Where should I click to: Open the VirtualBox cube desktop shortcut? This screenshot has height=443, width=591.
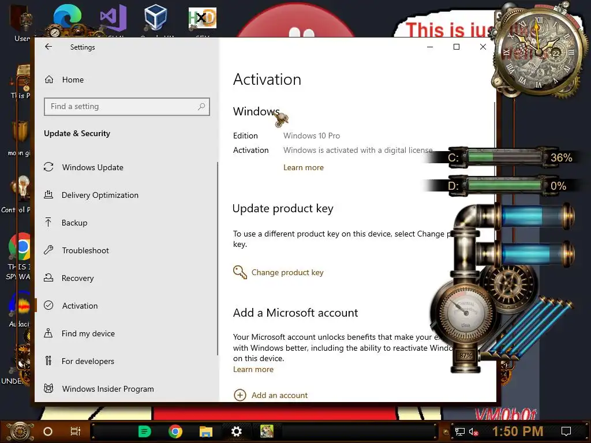(155, 18)
